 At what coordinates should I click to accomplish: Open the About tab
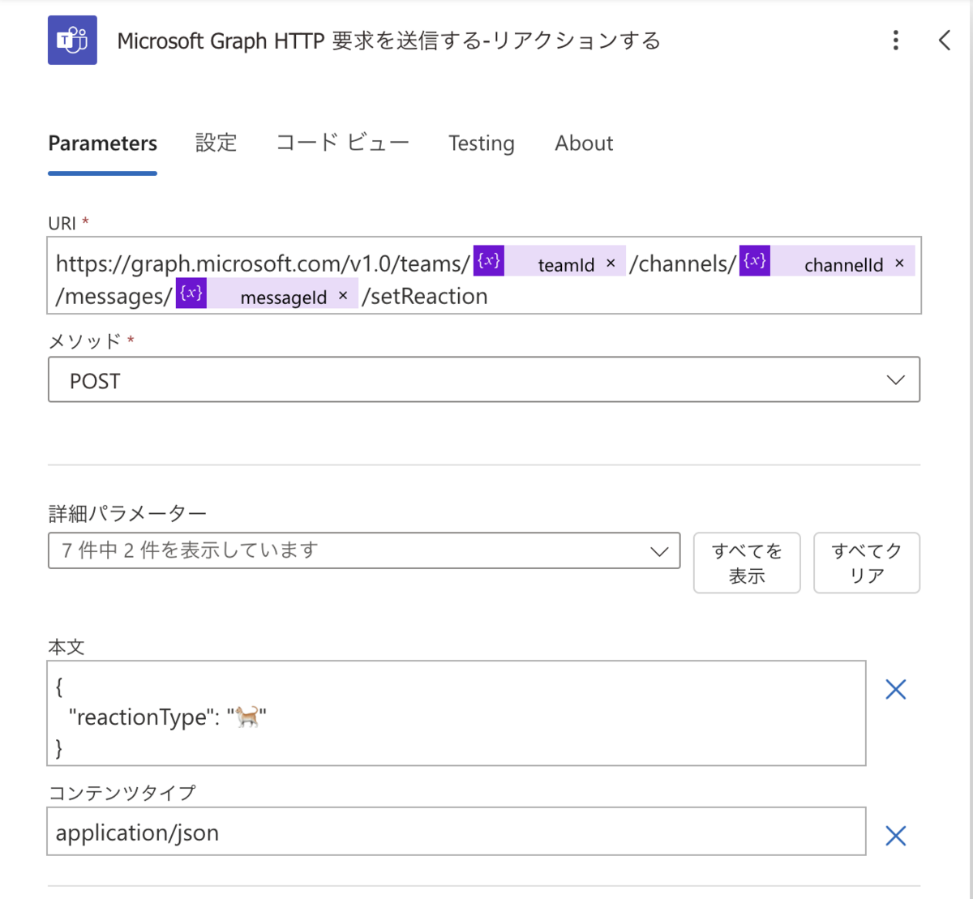(584, 143)
